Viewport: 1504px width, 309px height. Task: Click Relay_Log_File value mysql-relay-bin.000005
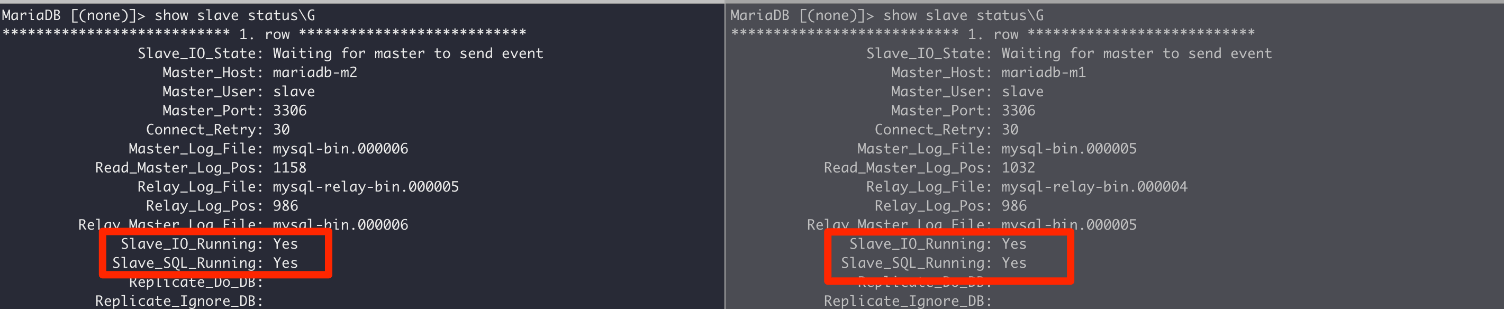coord(366,187)
